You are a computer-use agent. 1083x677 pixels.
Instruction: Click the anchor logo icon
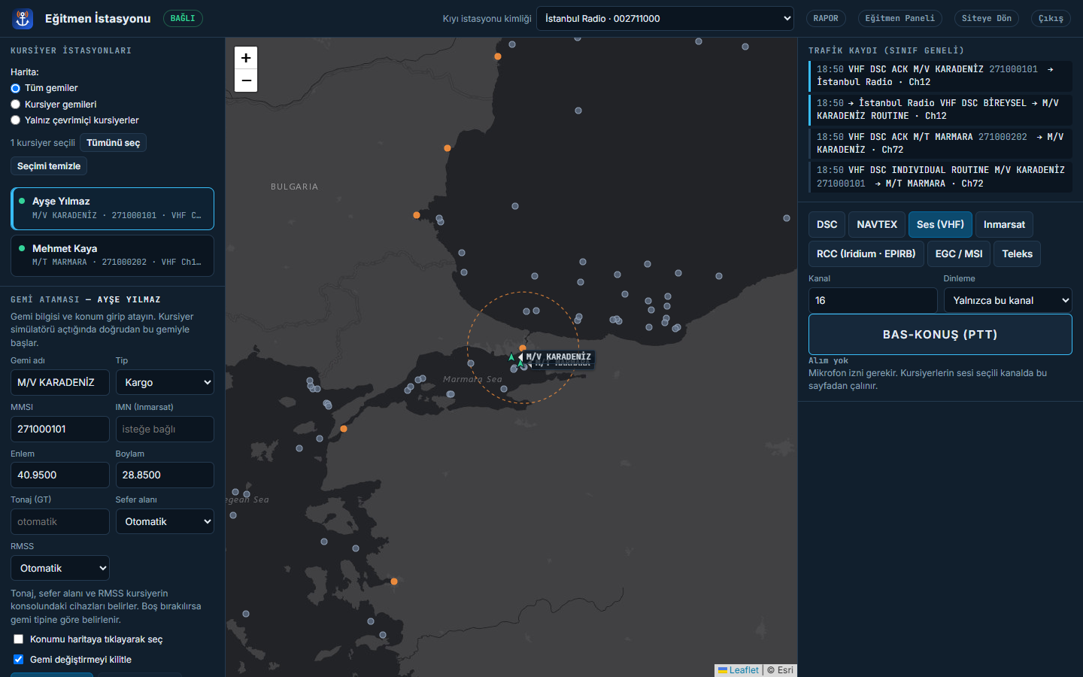point(23,19)
